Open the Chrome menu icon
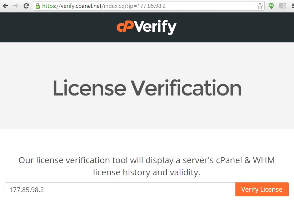The image size is (294, 217). pyautogui.click(x=293, y=6)
